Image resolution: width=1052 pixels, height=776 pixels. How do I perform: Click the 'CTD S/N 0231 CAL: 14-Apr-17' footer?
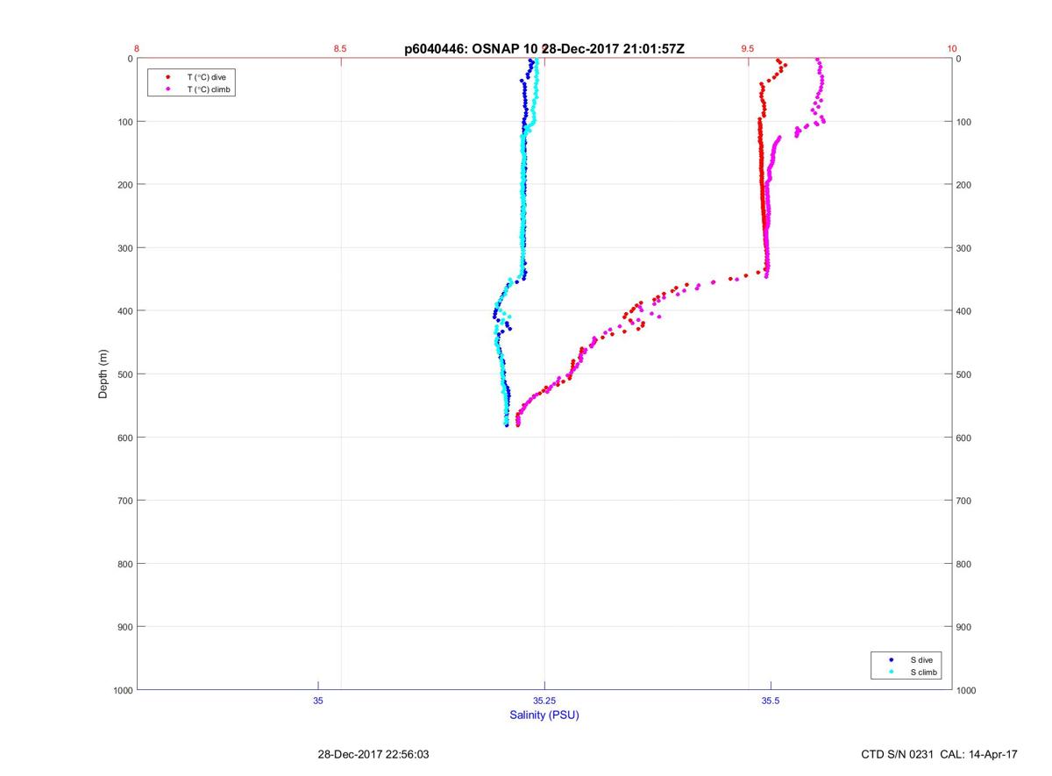939,754
